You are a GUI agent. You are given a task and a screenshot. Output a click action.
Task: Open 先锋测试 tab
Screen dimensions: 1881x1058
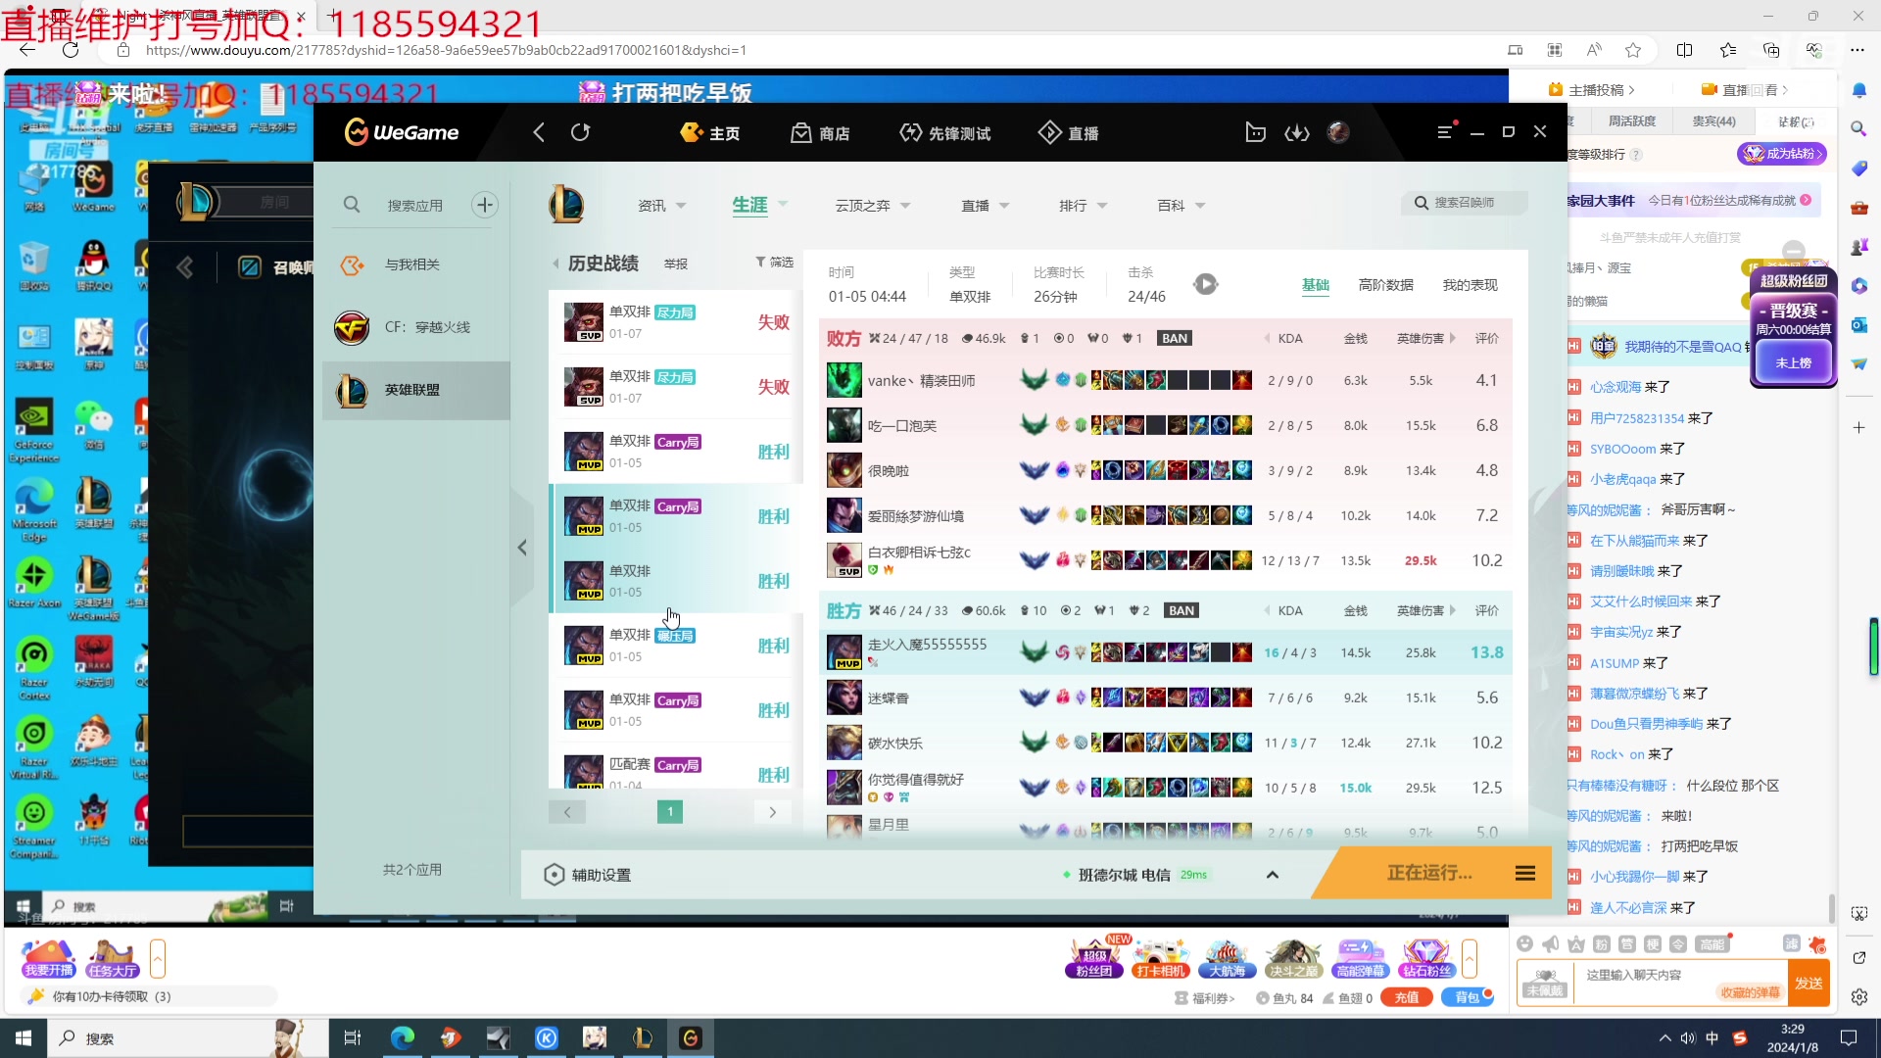945,132
